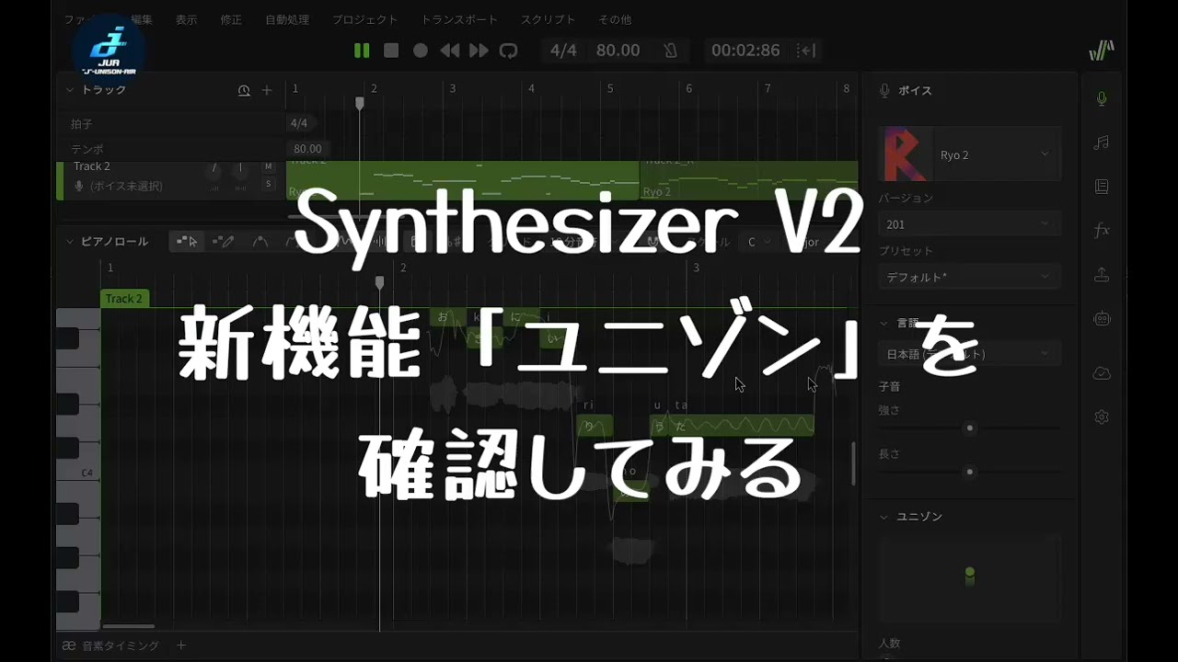Mute Track 2 with the M button
The width and height of the screenshot is (1178, 662).
[x=269, y=166]
